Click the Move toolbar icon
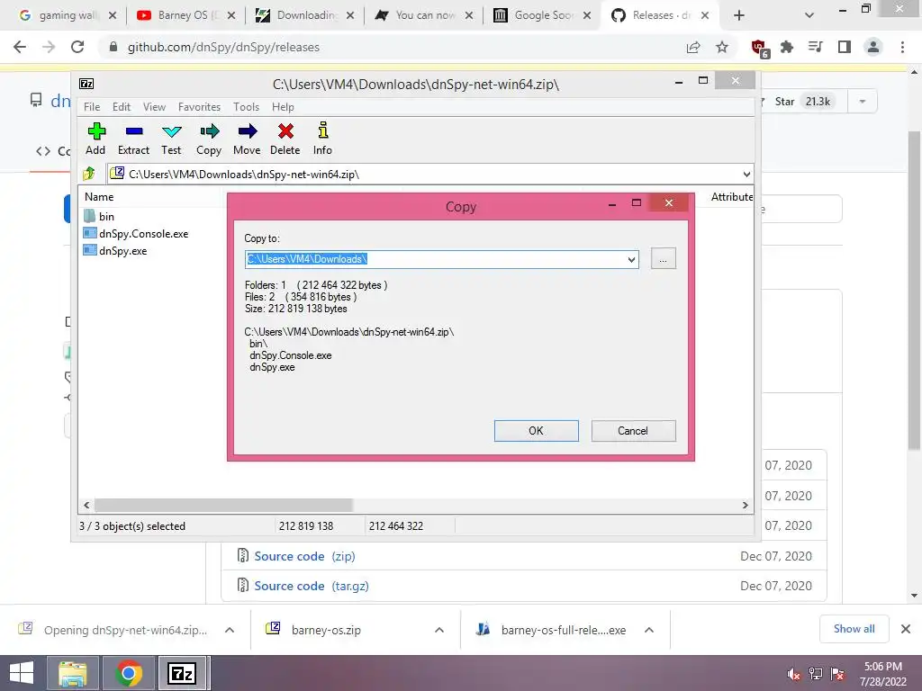This screenshot has width=922, height=691. pyautogui.click(x=247, y=139)
